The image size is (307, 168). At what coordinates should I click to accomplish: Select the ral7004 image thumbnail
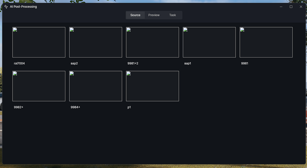click(39, 42)
